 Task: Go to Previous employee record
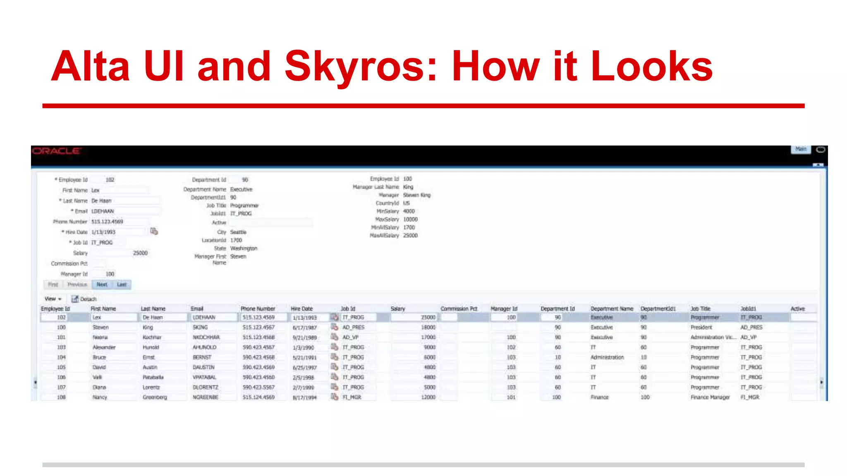(77, 284)
